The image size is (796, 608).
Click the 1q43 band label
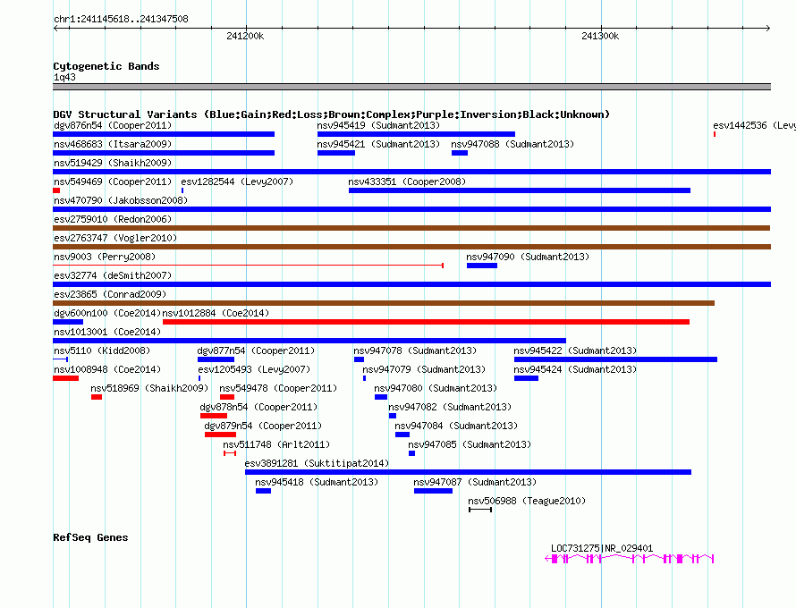[x=64, y=77]
